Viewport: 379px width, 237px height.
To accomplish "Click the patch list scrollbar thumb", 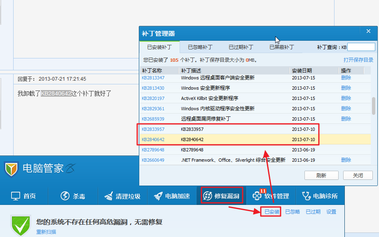I will 374,105.
